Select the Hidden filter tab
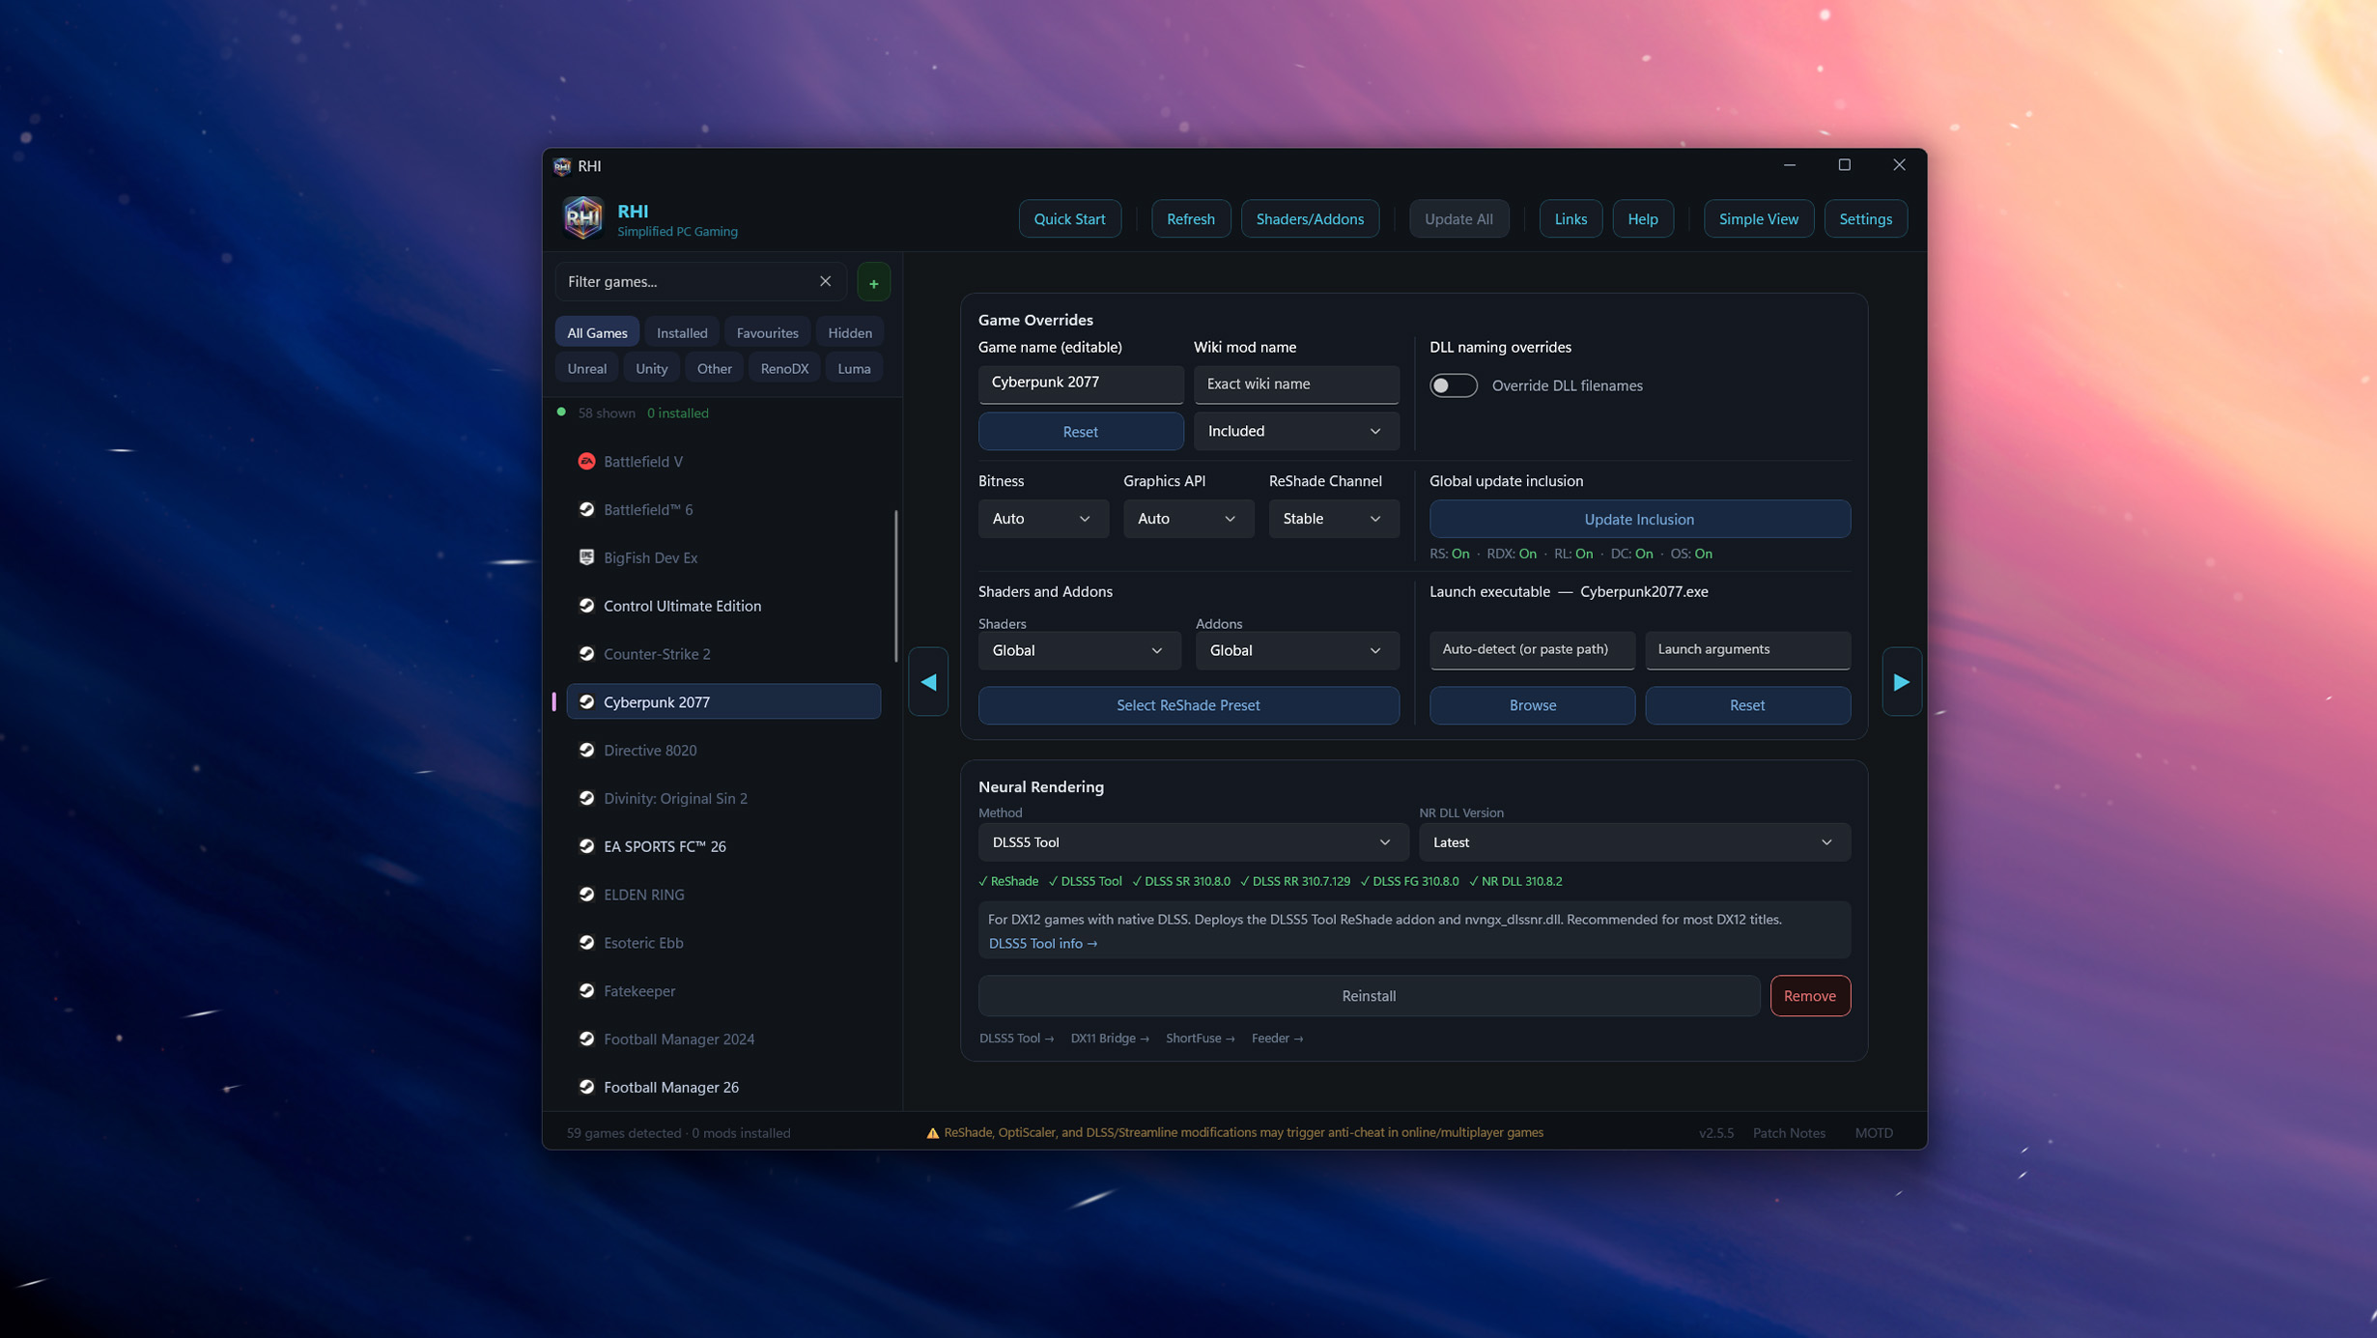The image size is (2377, 1338). (849, 332)
